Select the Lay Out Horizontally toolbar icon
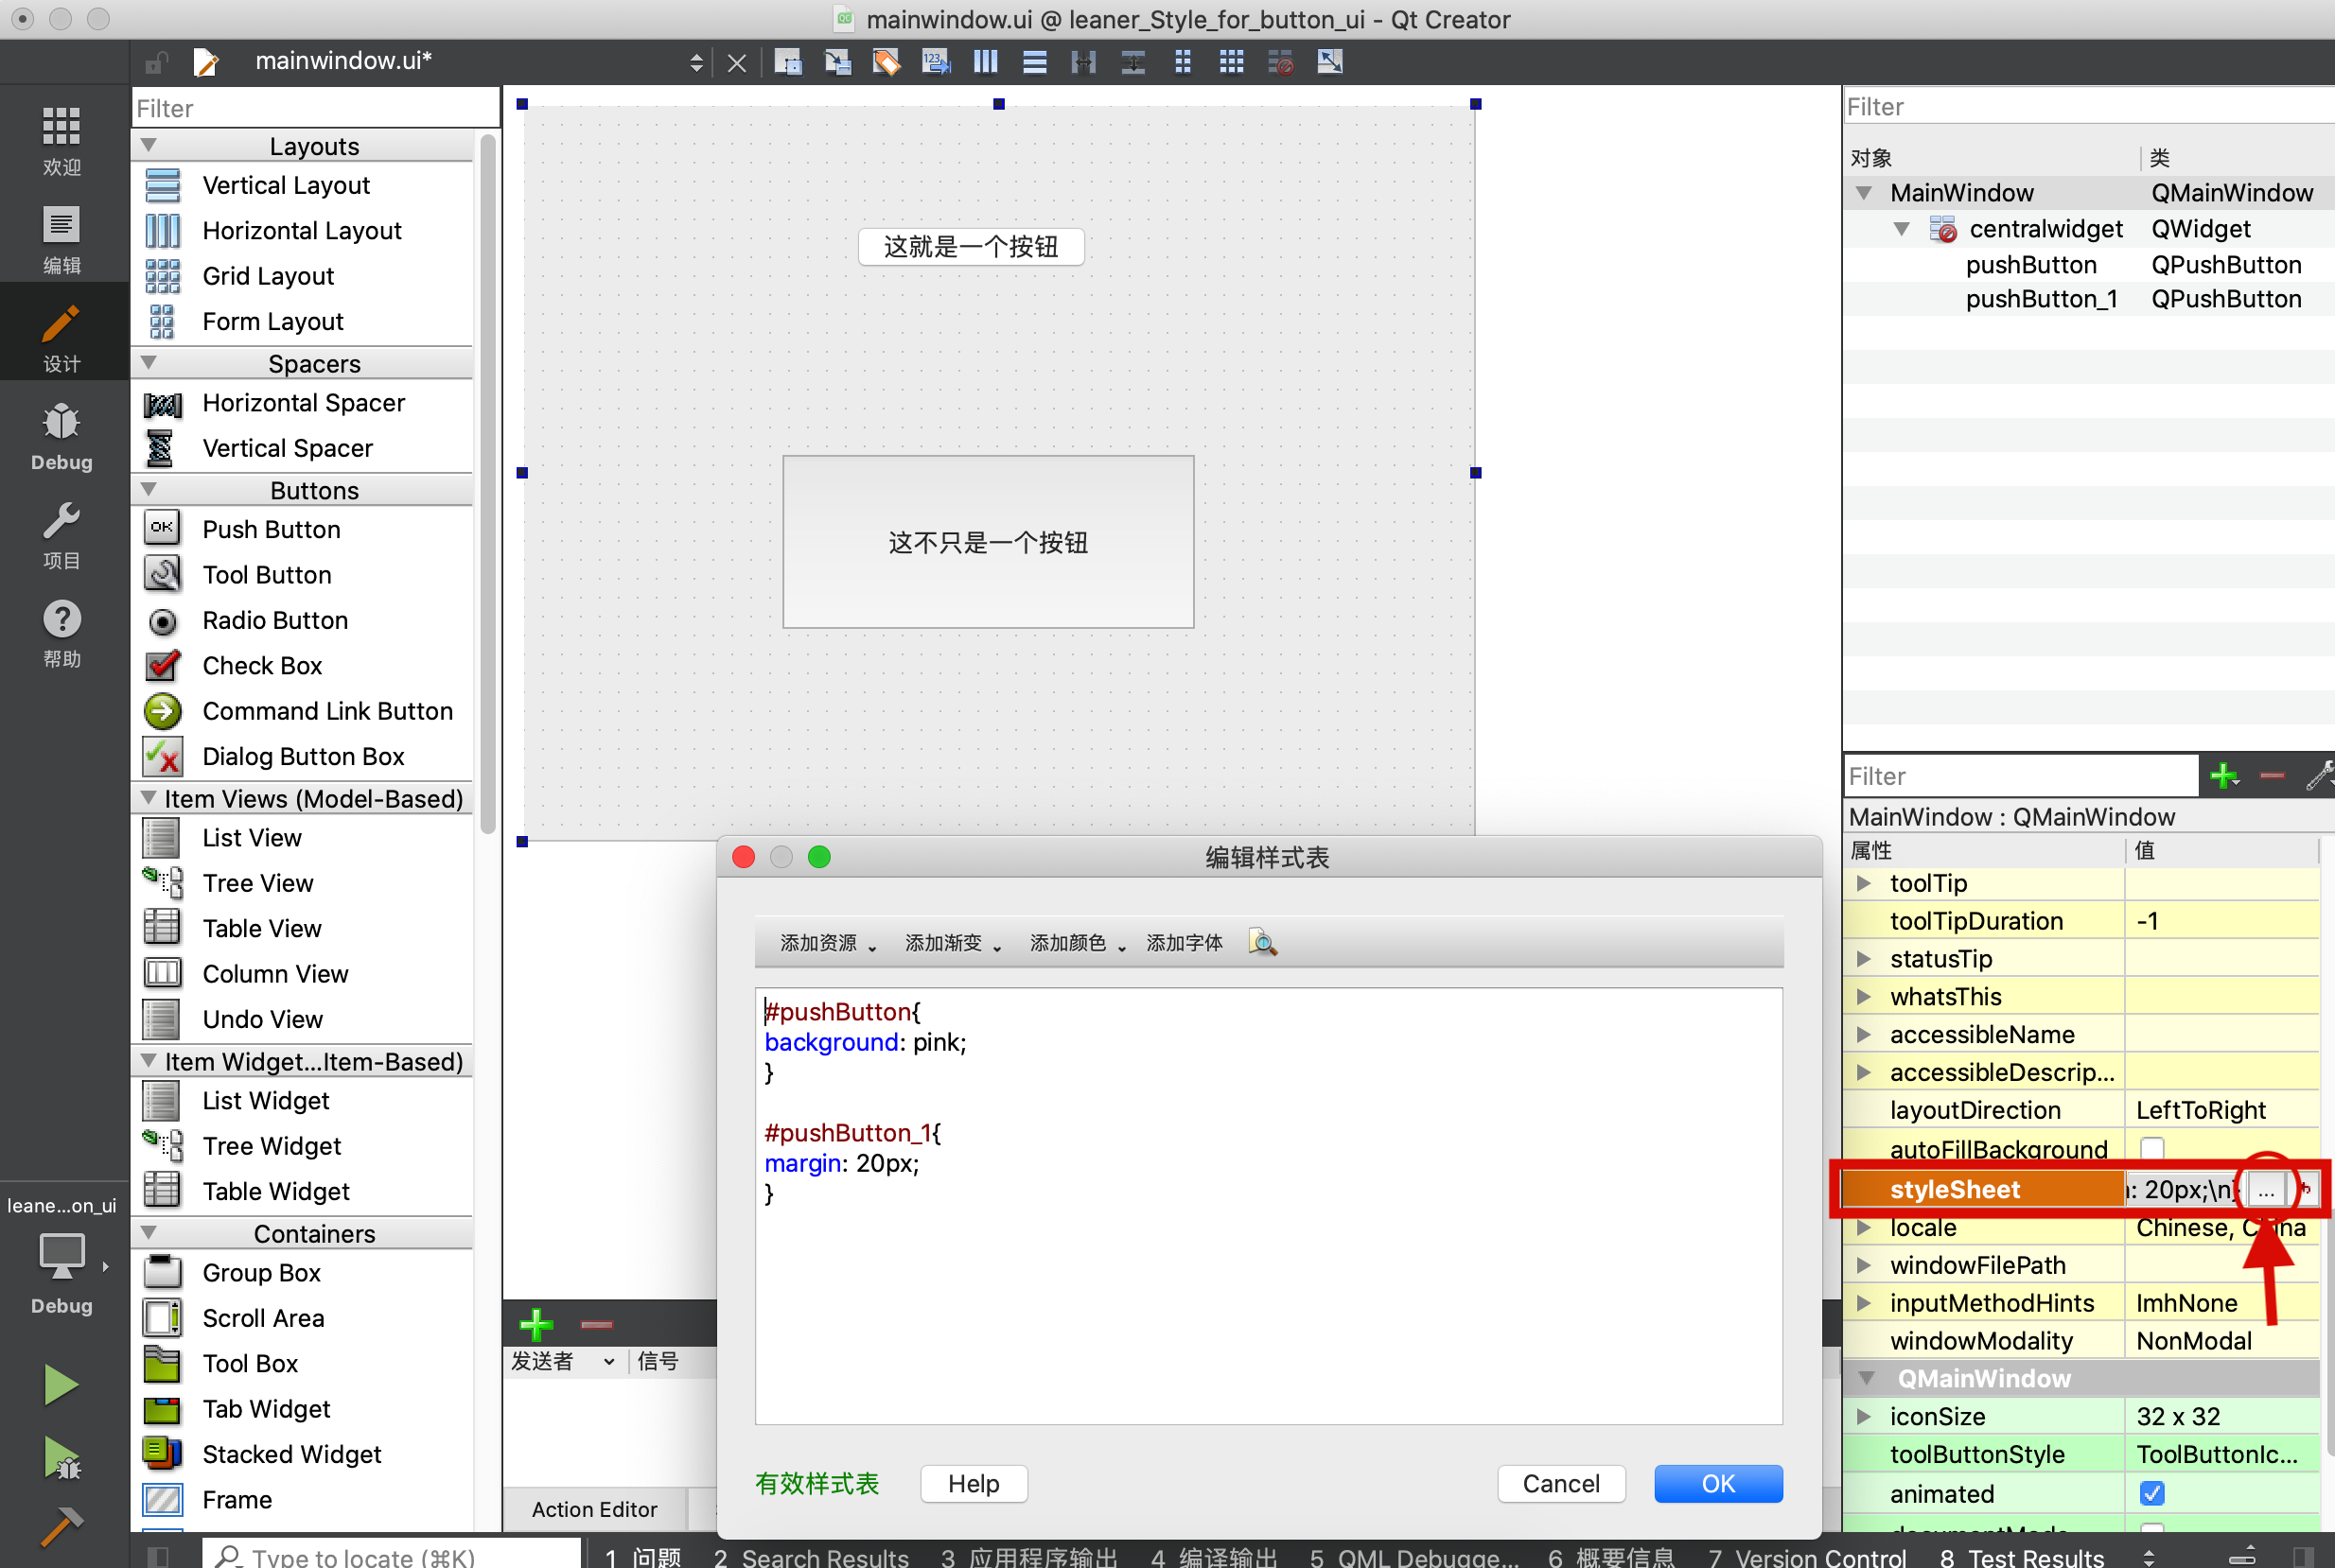 coord(986,61)
